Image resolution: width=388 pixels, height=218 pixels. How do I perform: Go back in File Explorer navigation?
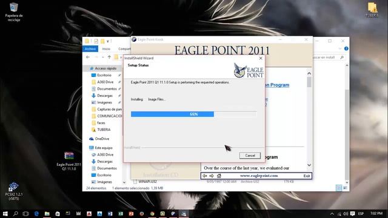pyautogui.click(x=88, y=57)
